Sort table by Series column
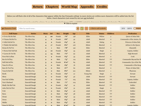The height and width of the screenshot is (106, 141). [33, 34]
